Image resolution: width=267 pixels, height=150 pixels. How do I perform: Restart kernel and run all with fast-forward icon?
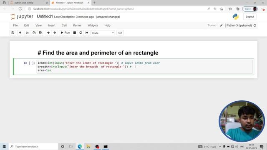tap(87, 32)
